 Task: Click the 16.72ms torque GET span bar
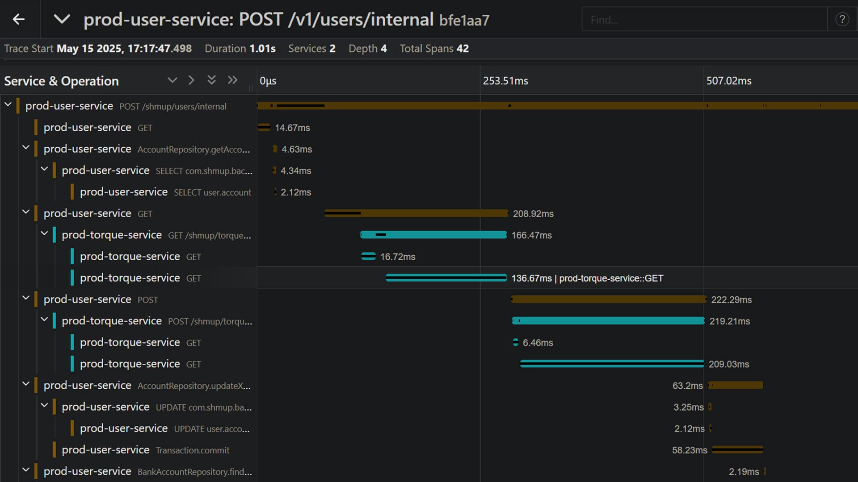coord(368,257)
